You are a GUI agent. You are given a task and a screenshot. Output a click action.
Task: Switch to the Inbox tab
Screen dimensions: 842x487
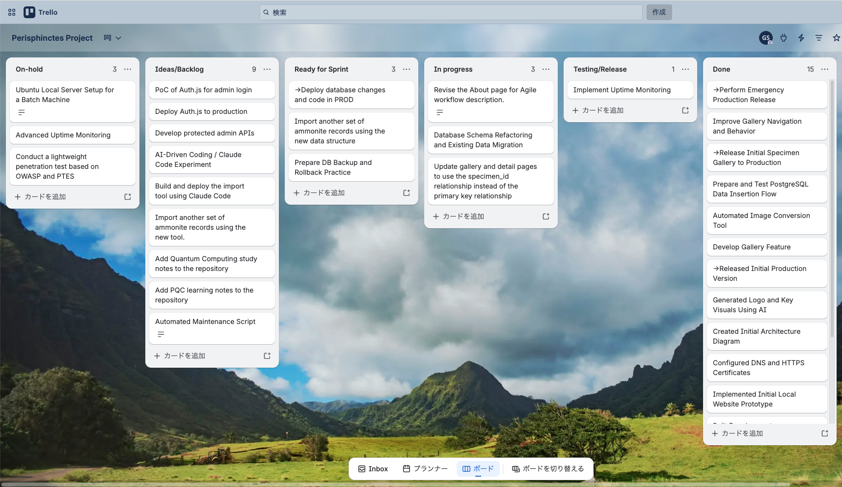(373, 469)
